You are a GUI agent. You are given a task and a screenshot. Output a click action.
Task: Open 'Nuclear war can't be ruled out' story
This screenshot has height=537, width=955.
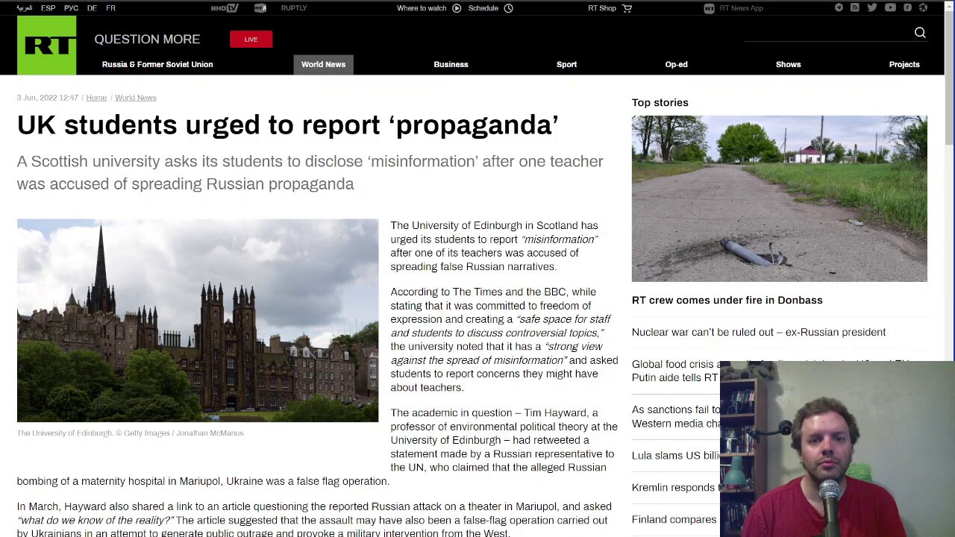click(x=759, y=332)
